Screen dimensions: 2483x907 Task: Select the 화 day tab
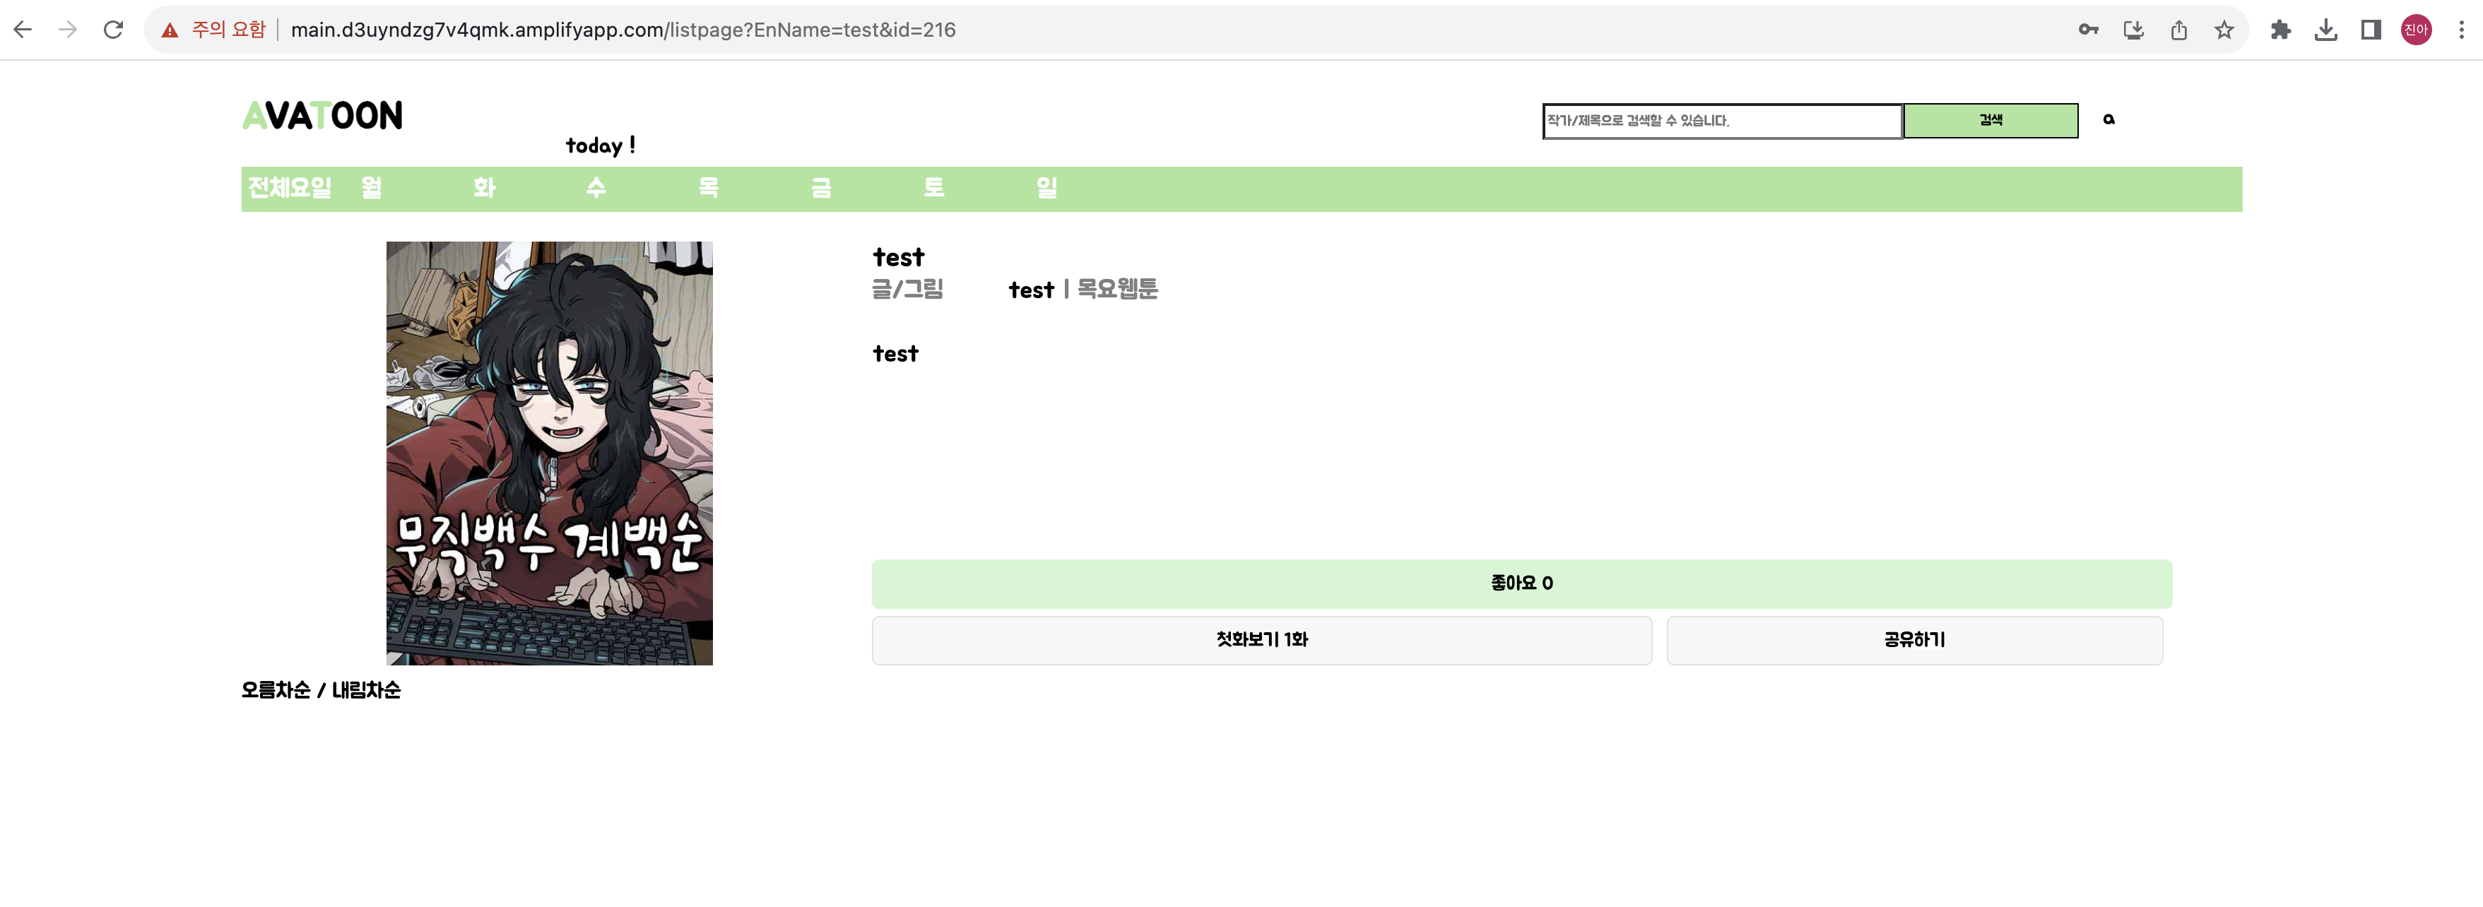(484, 188)
